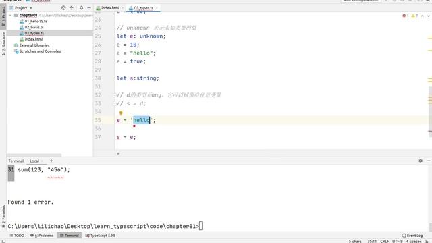This screenshot has height=243, width=432.
Task: Click the yellow lightbulb quick-fix icon
Action: click(121, 113)
